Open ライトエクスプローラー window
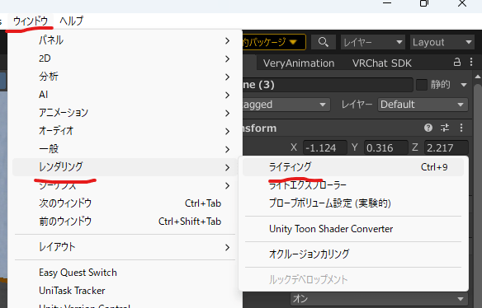 tap(353, 185)
